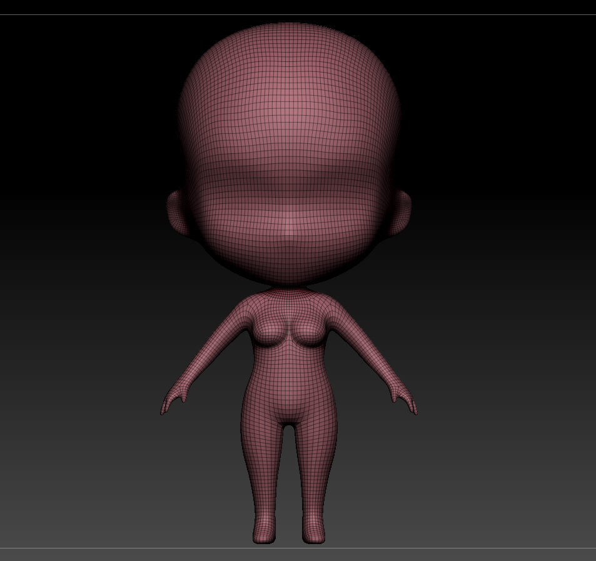Screen dimensions: 596x561
Task: Click the hand at the left side
Action: [x=173, y=400]
